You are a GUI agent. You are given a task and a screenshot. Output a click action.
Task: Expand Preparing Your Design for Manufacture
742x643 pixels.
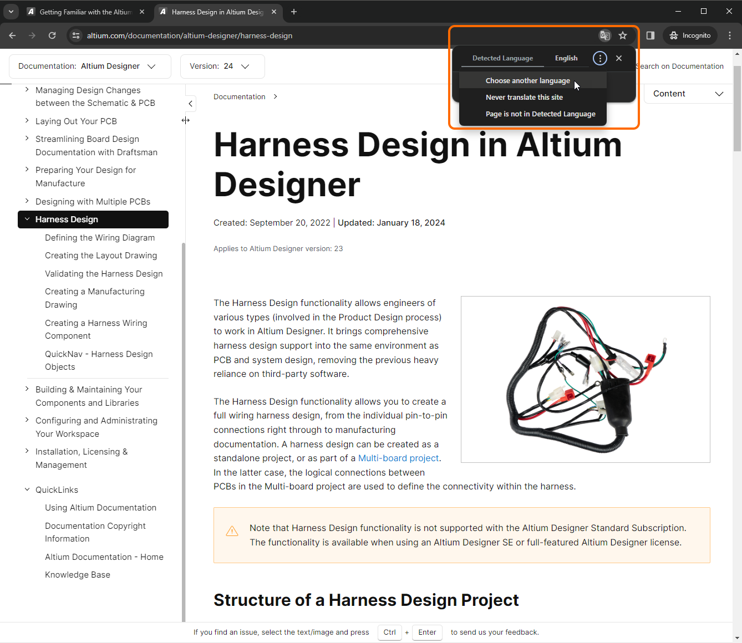pyautogui.click(x=27, y=169)
